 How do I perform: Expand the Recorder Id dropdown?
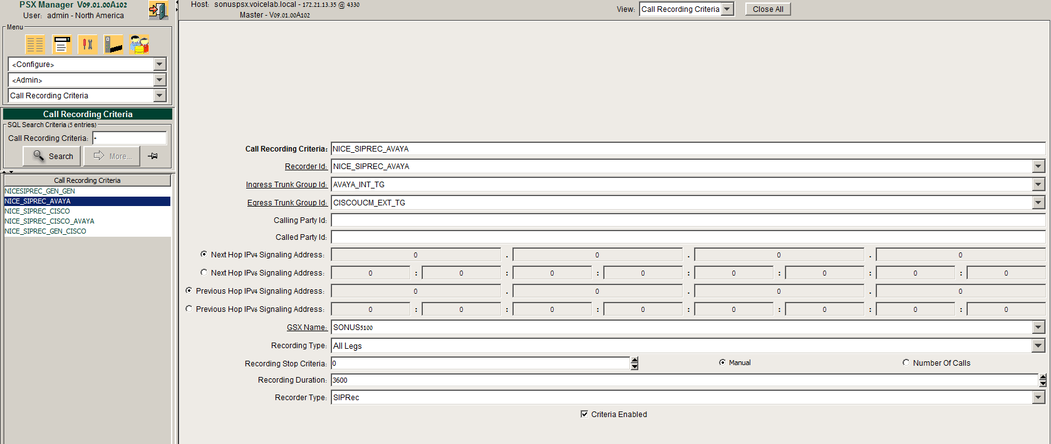1038,167
